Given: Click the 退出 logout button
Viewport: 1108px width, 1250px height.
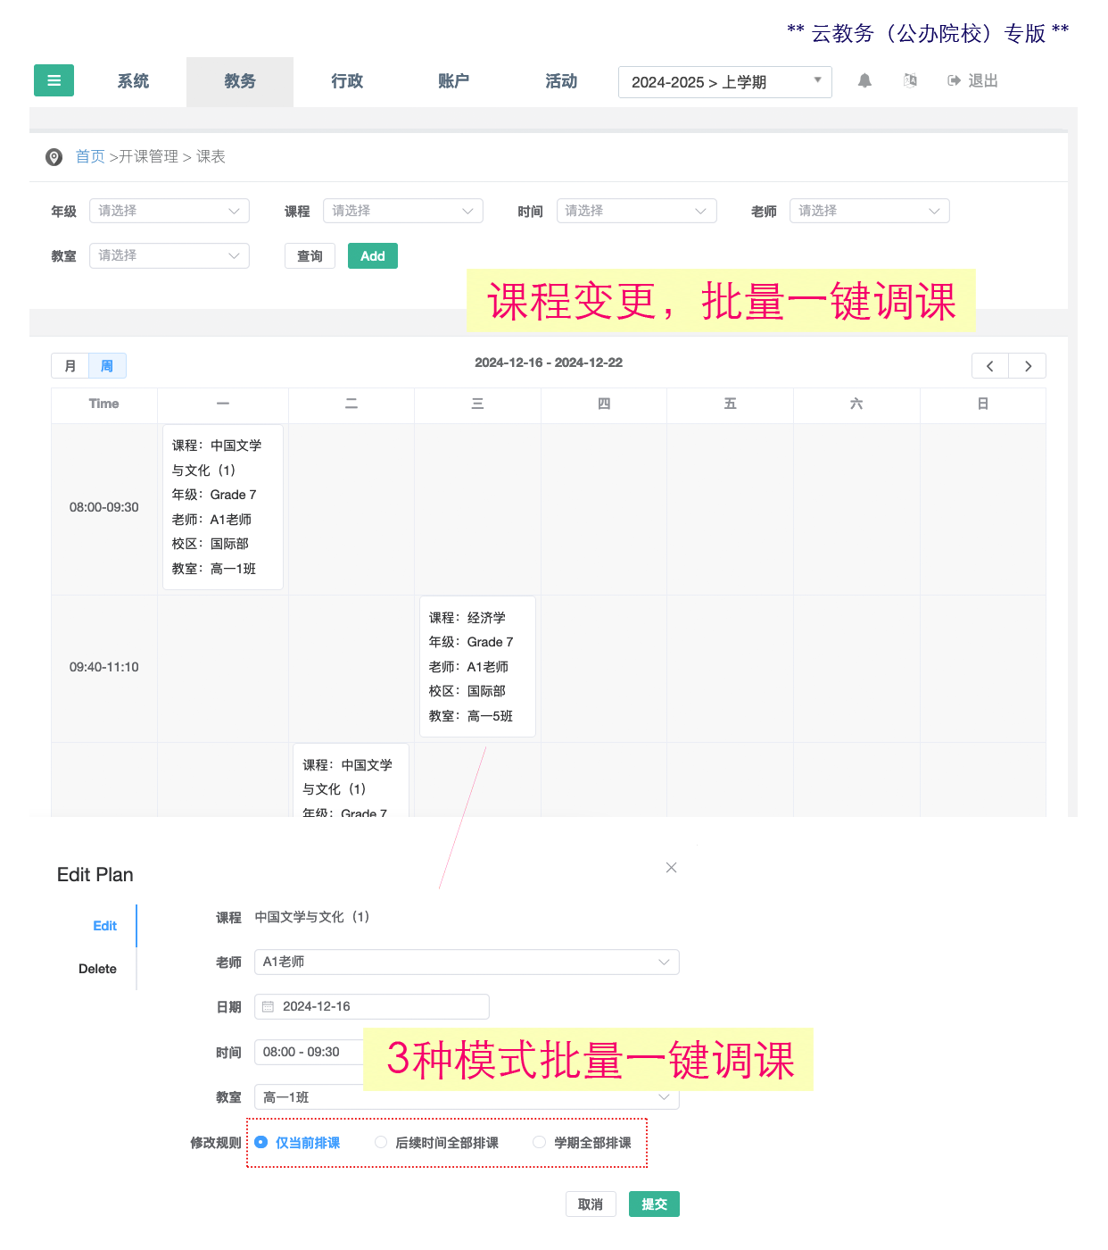Looking at the screenshot, I should click(972, 80).
